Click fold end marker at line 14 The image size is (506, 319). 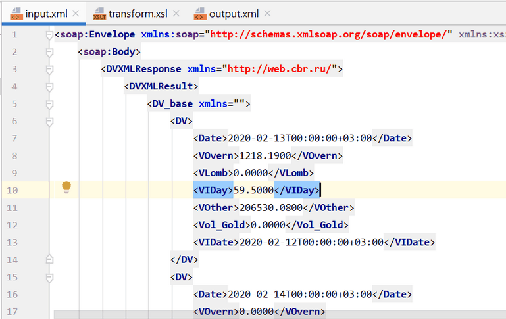[x=49, y=260]
